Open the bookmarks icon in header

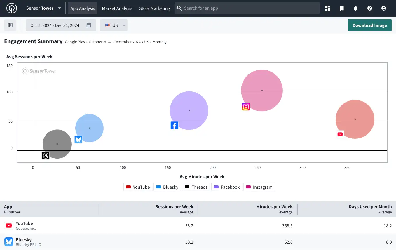click(x=342, y=8)
